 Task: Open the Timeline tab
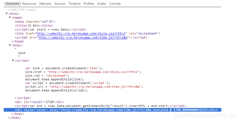tap(74, 4)
